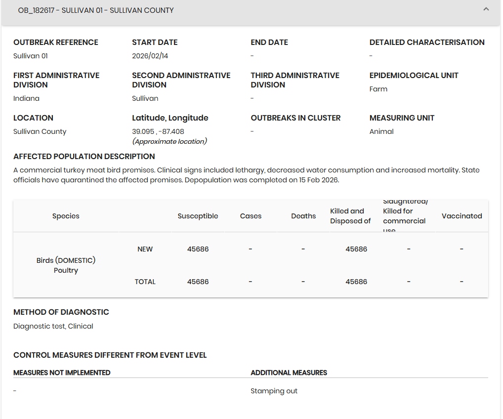The height and width of the screenshot is (419, 503).
Task: Select the NEW row label in table
Action: coord(145,249)
